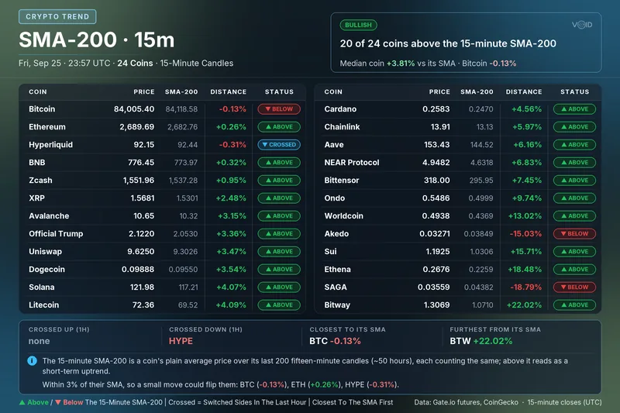Click Litecoin distance +4.09%

coord(231,305)
